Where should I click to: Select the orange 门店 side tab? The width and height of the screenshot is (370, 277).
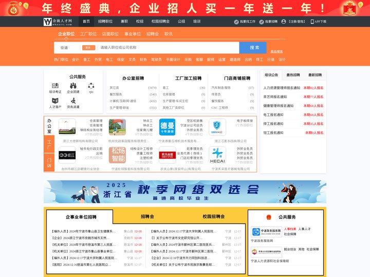pyautogui.click(x=49, y=163)
